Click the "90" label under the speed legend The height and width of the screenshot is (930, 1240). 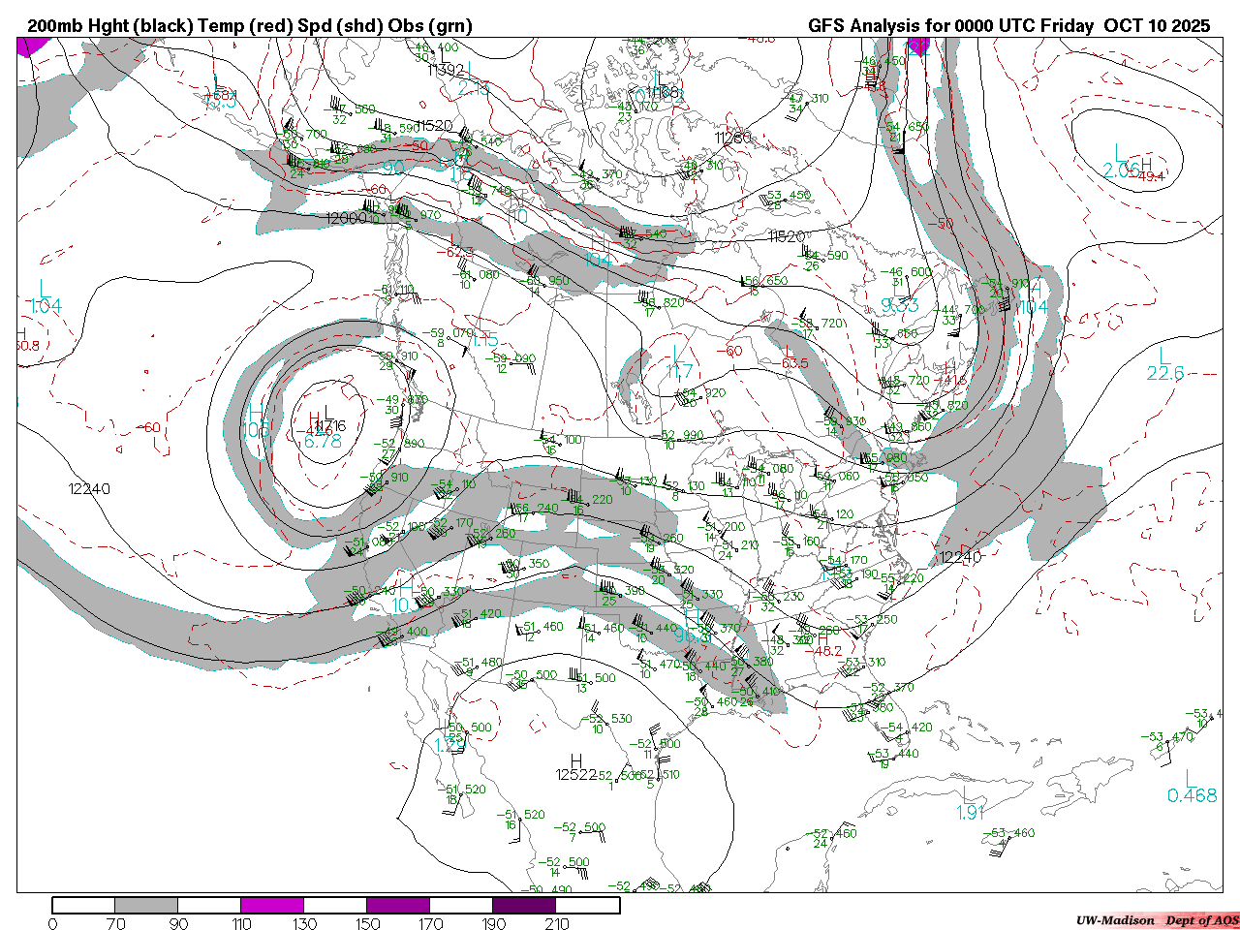tap(178, 923)
